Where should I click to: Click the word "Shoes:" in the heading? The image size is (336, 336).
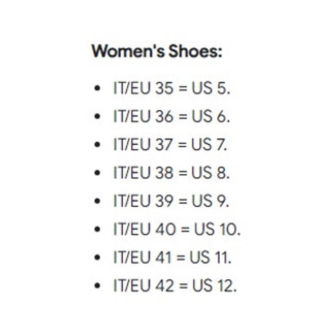[195, 51]
